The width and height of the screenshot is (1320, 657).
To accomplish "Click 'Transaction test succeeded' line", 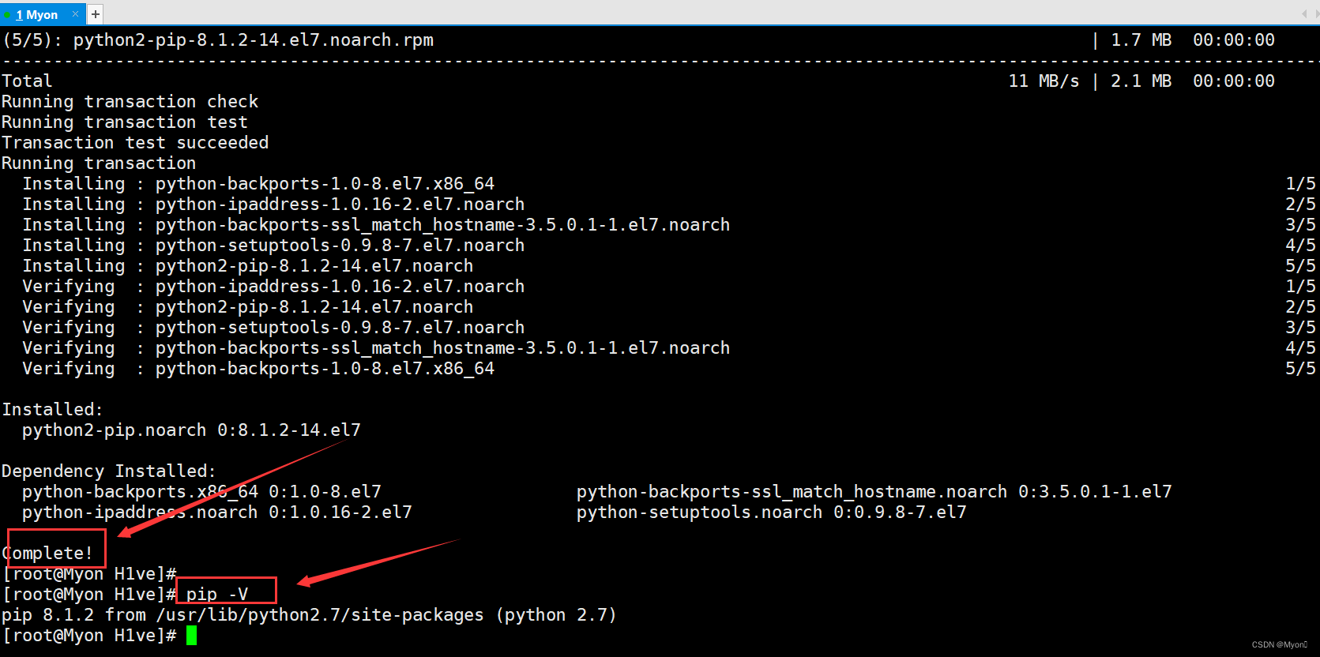I will 135,143.
